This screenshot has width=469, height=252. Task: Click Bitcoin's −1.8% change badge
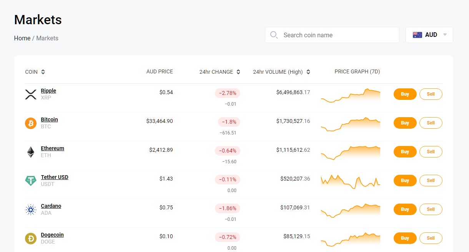[229, 122]
